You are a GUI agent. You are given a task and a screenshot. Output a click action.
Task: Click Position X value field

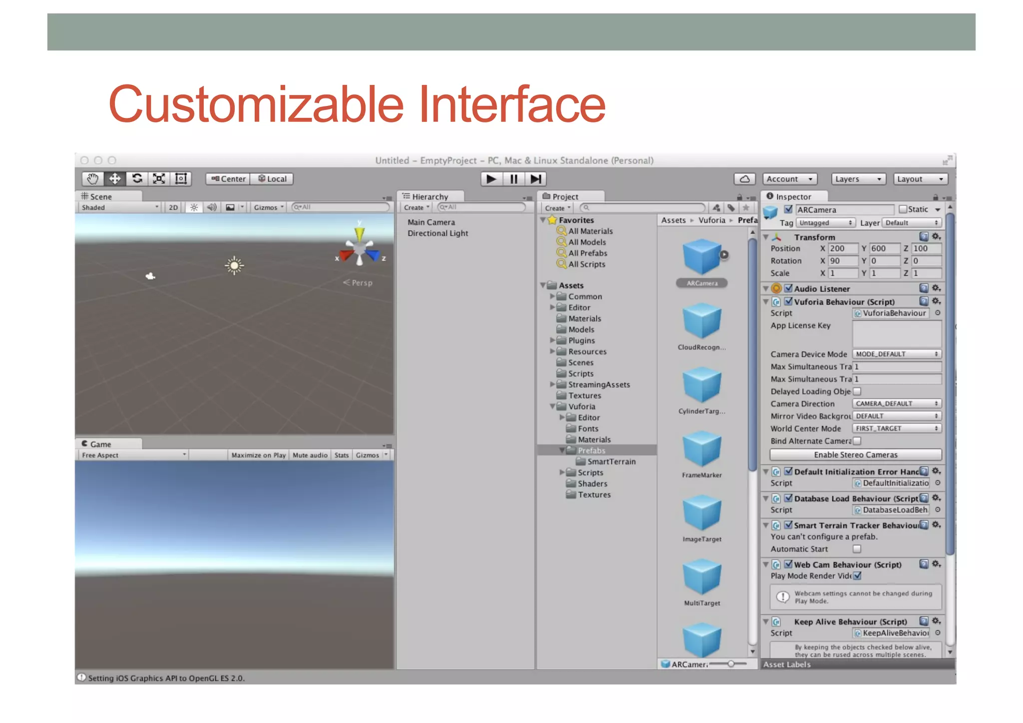(842, 248)
